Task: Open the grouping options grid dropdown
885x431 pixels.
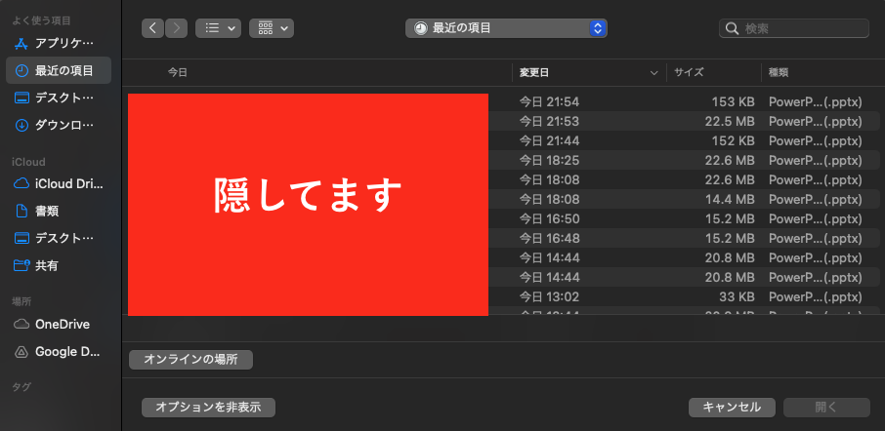Action: click(272, 28)
